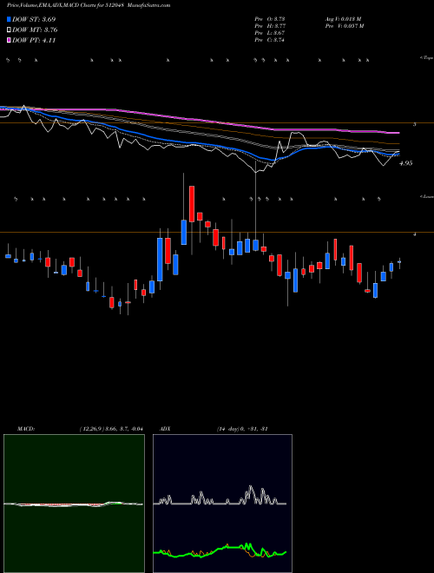Click the MACD parameters '(12,26,9) 3.66, 3.7, -0.04'
This screenshot has width=434, height=573.
(110, 429)
